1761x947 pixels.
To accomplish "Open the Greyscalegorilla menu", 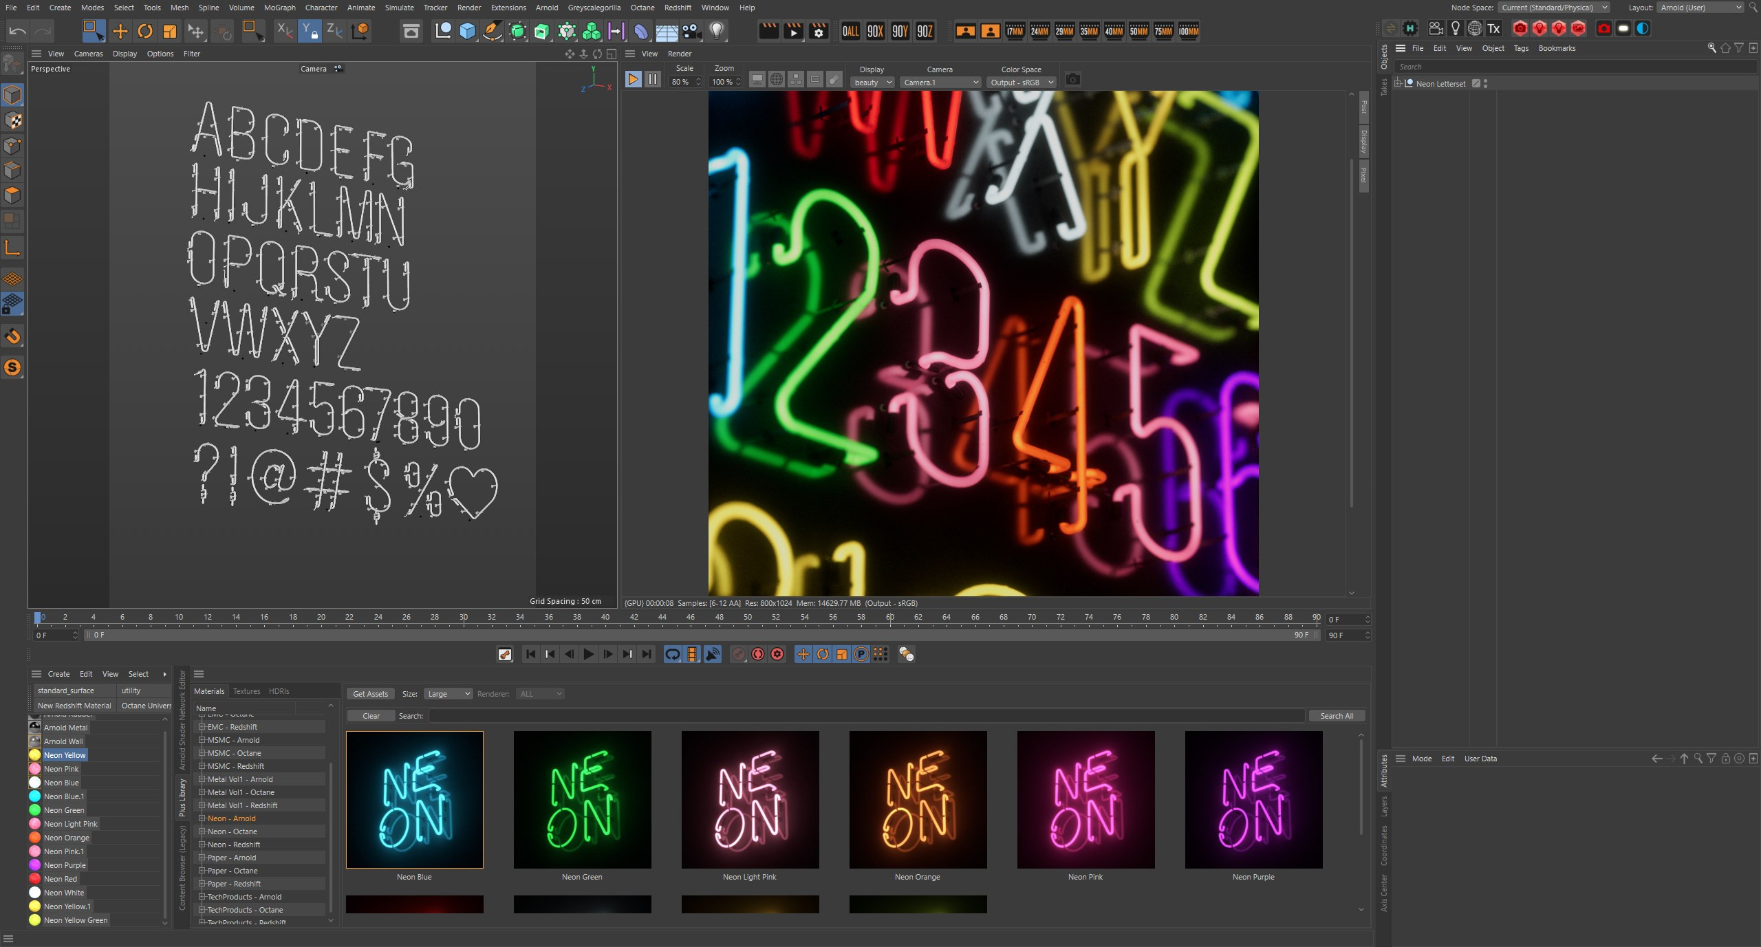I will coord(594,8).
